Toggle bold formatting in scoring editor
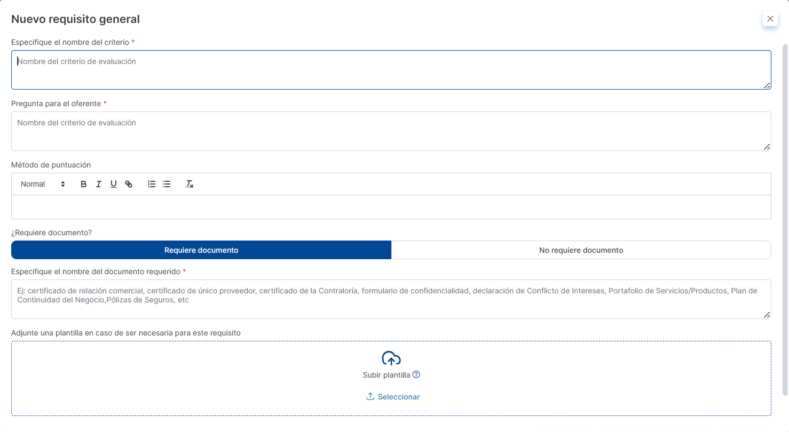The height and width of the screenshot is (432, 789). click(83, 184)
